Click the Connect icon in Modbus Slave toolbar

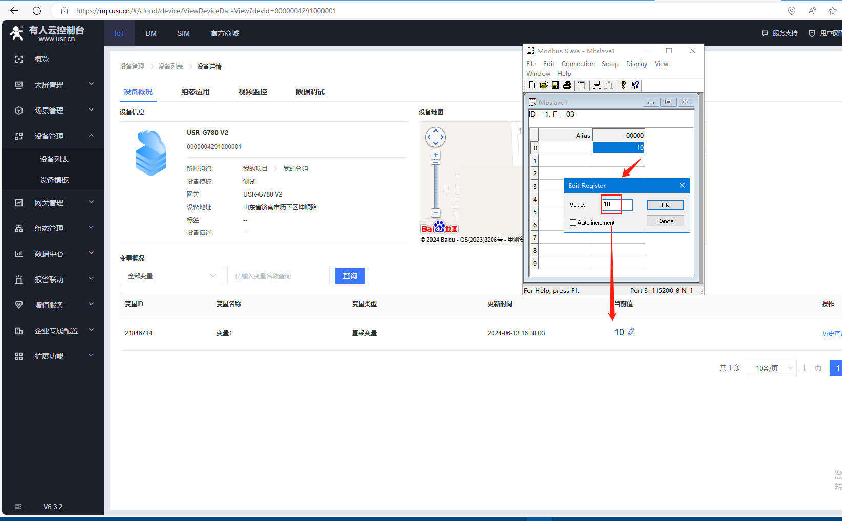click(597, 85)
